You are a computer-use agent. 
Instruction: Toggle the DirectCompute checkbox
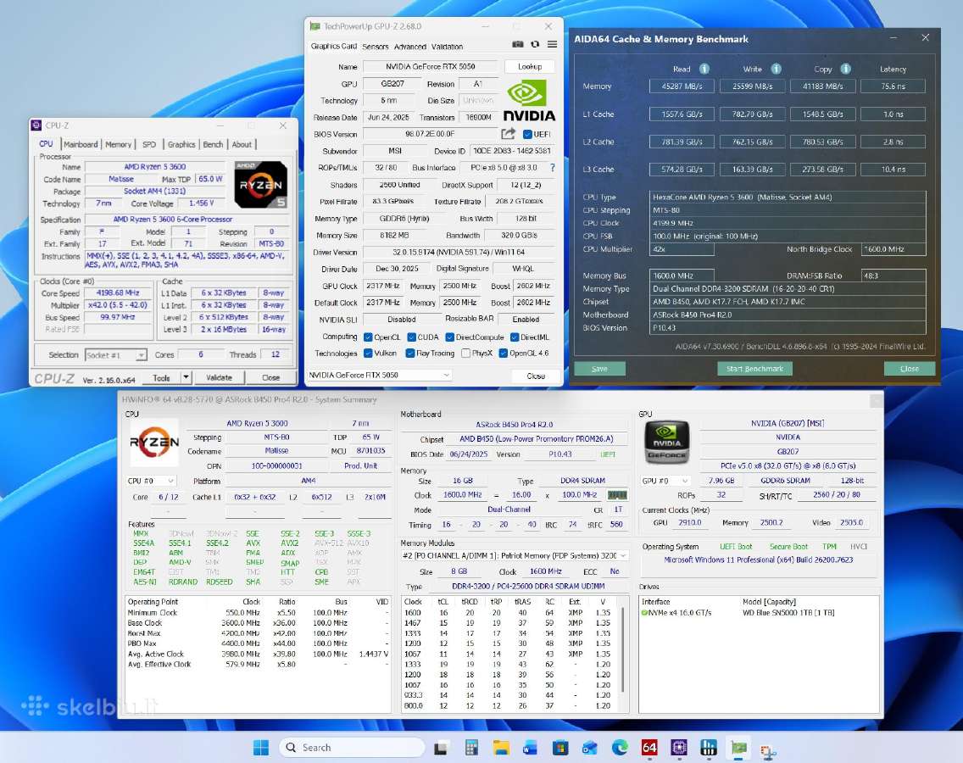(x=449, y=337)
